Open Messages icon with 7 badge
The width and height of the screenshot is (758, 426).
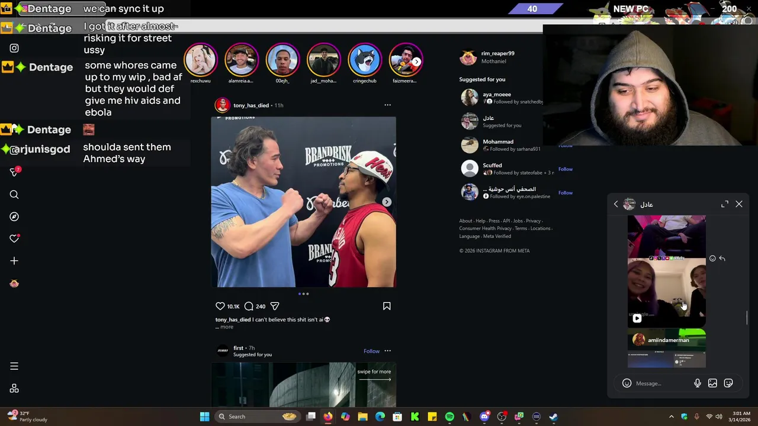(15, 172)
